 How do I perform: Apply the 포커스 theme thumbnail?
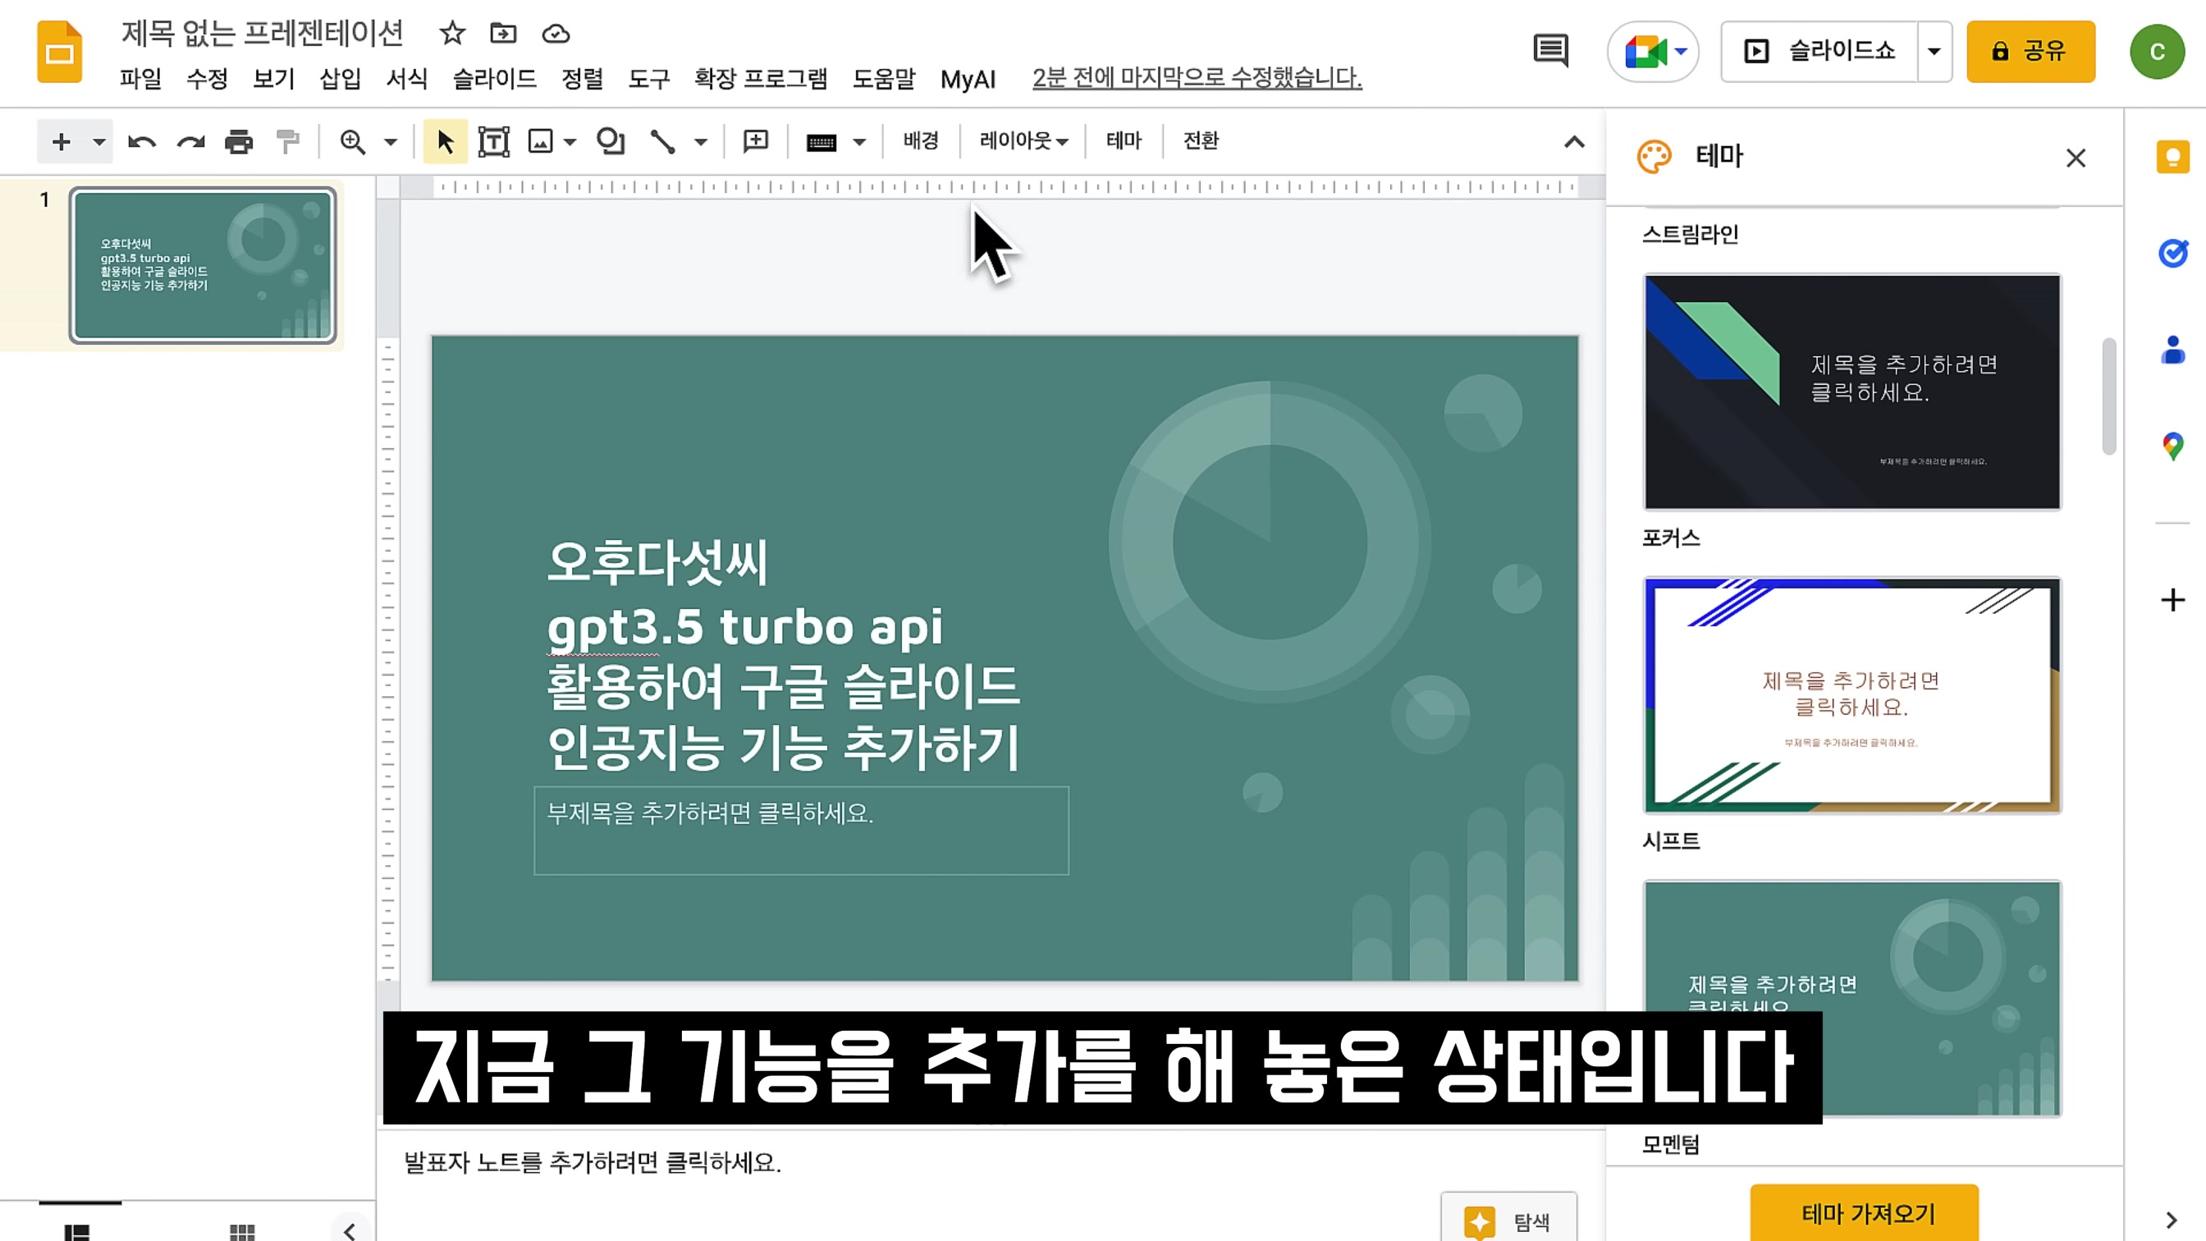[1851, 695]
